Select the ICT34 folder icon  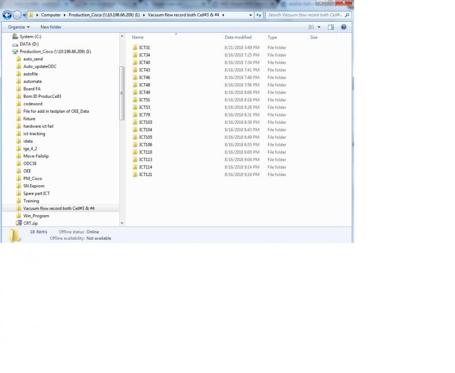[x=135, y=55]
